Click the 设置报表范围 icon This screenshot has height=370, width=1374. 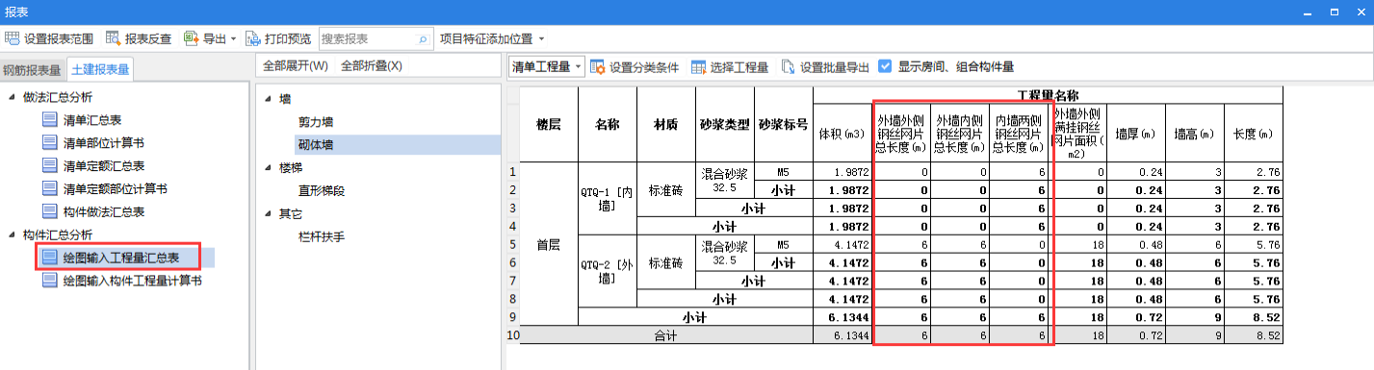tap(13, 39)
